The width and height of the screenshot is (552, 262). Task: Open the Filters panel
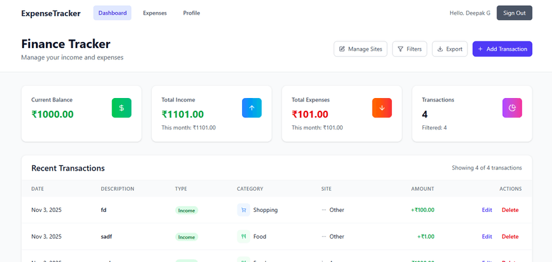(409, 49)
